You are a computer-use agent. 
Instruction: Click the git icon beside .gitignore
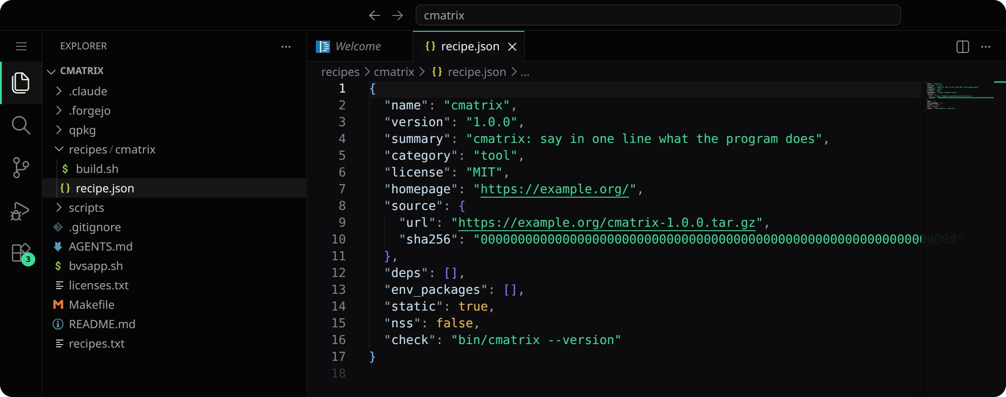58,227
